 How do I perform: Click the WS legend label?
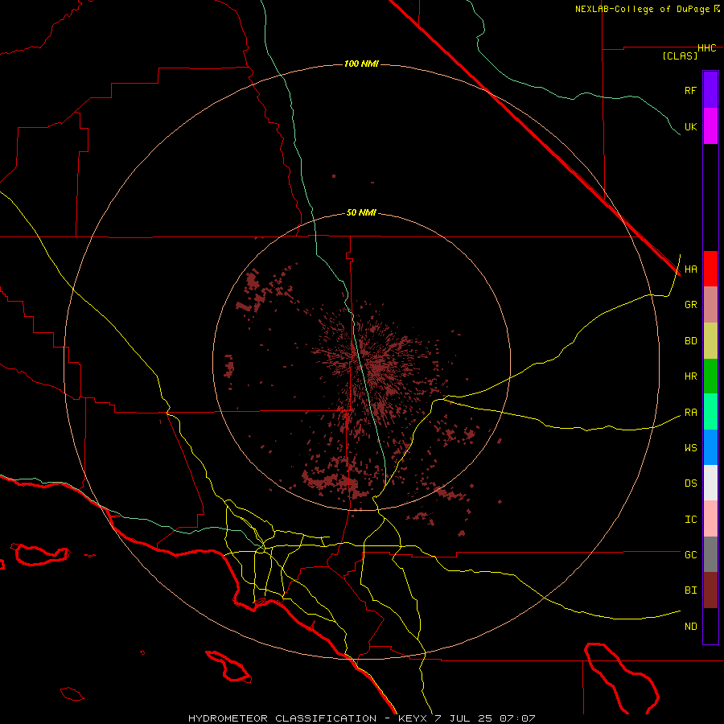pos(690,448)
